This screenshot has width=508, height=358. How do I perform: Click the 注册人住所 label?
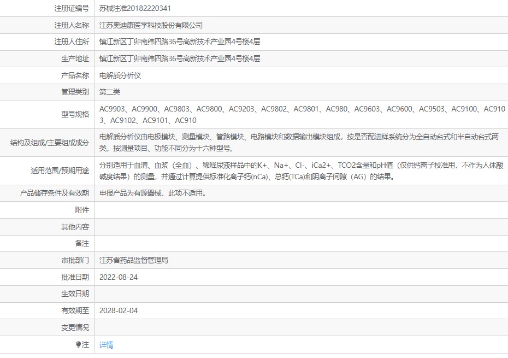(72, 42)
